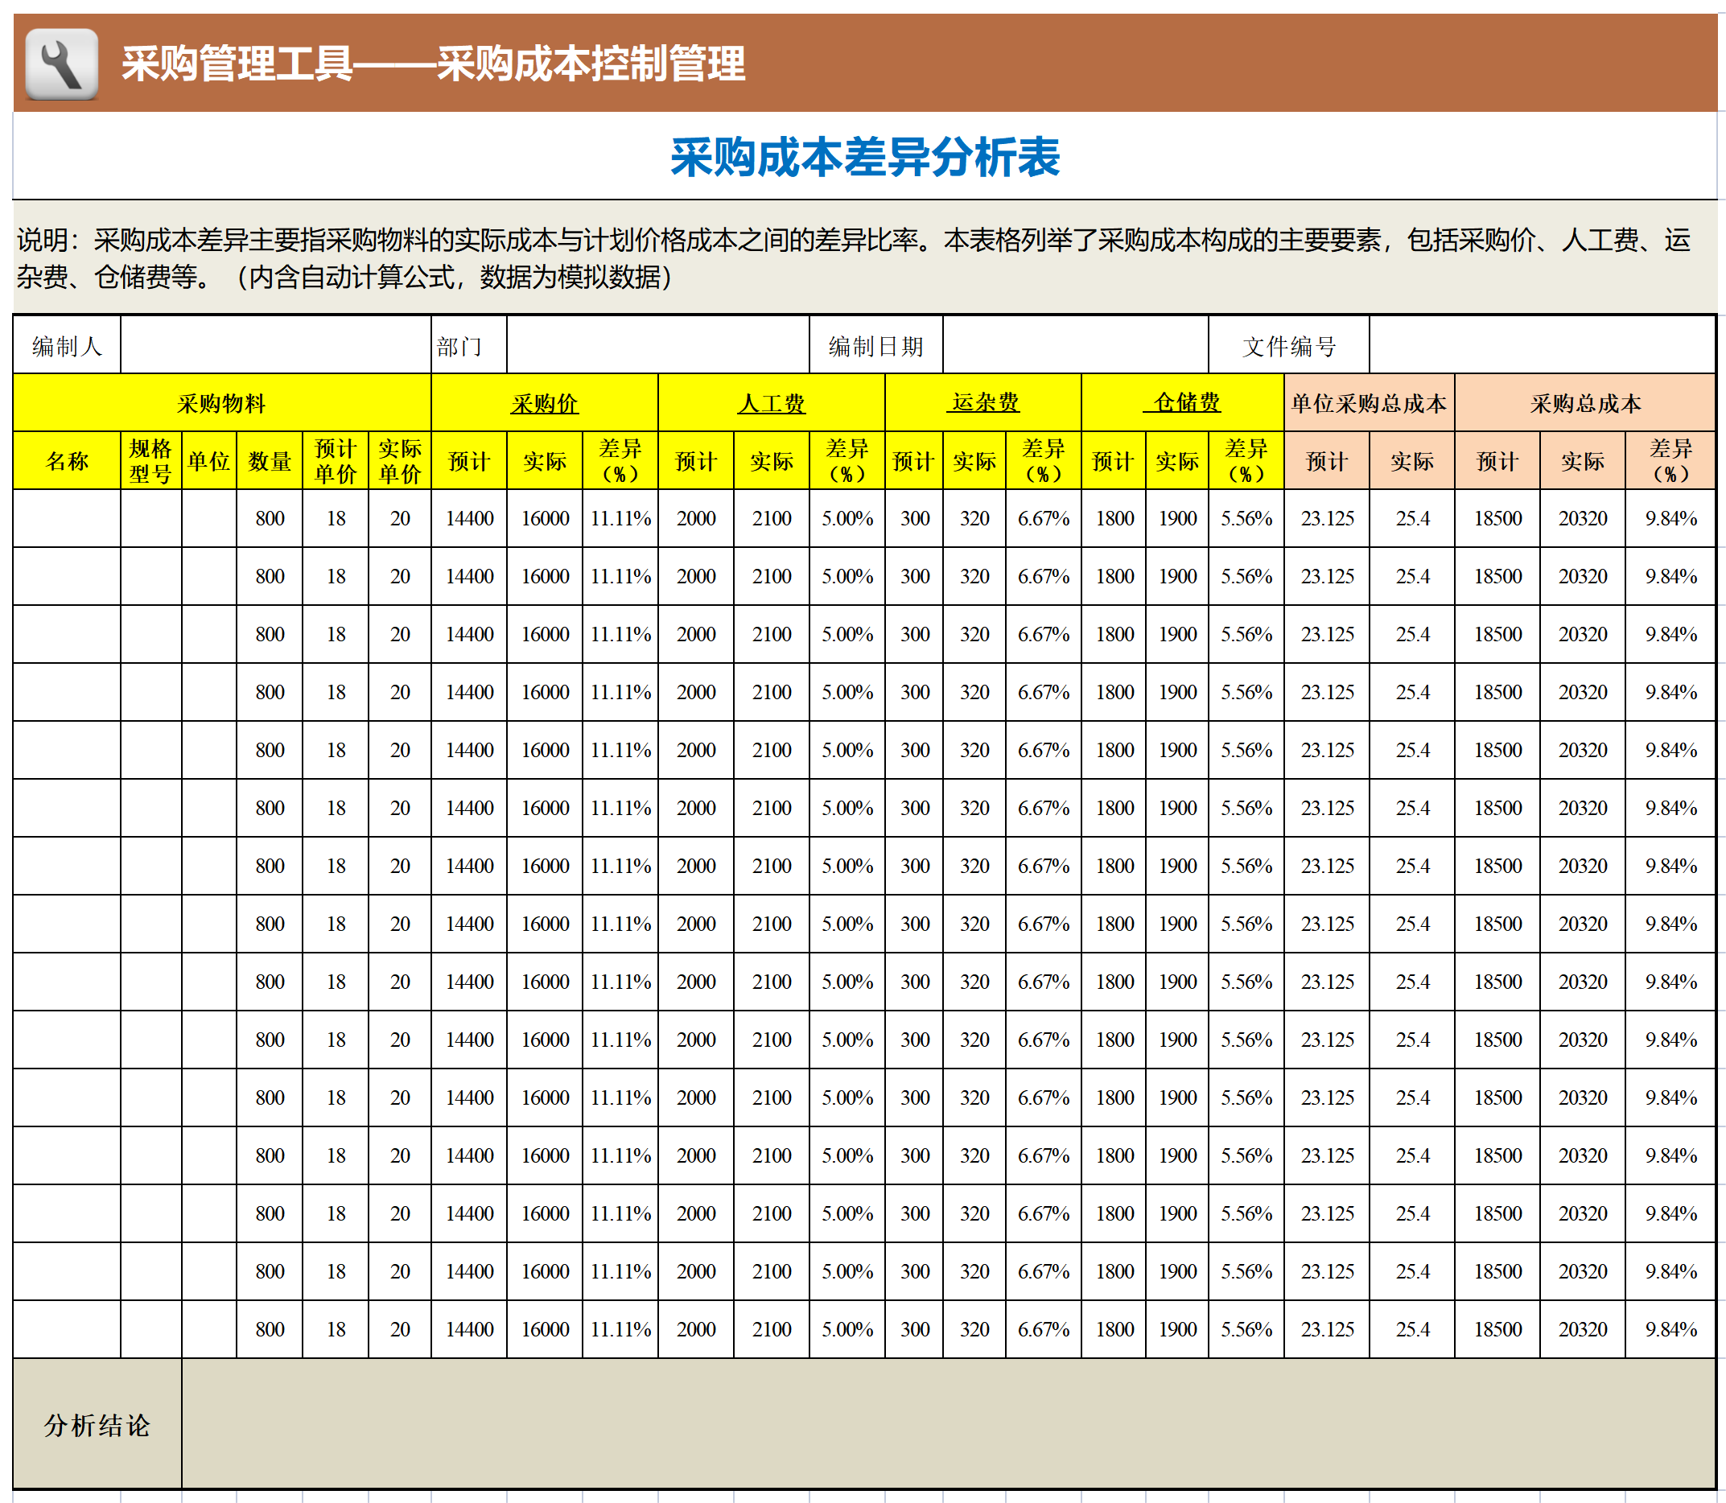This screenshot has width=1726, height=1503.
Task: Click the wrench tool icon in header
Action: 61,64
